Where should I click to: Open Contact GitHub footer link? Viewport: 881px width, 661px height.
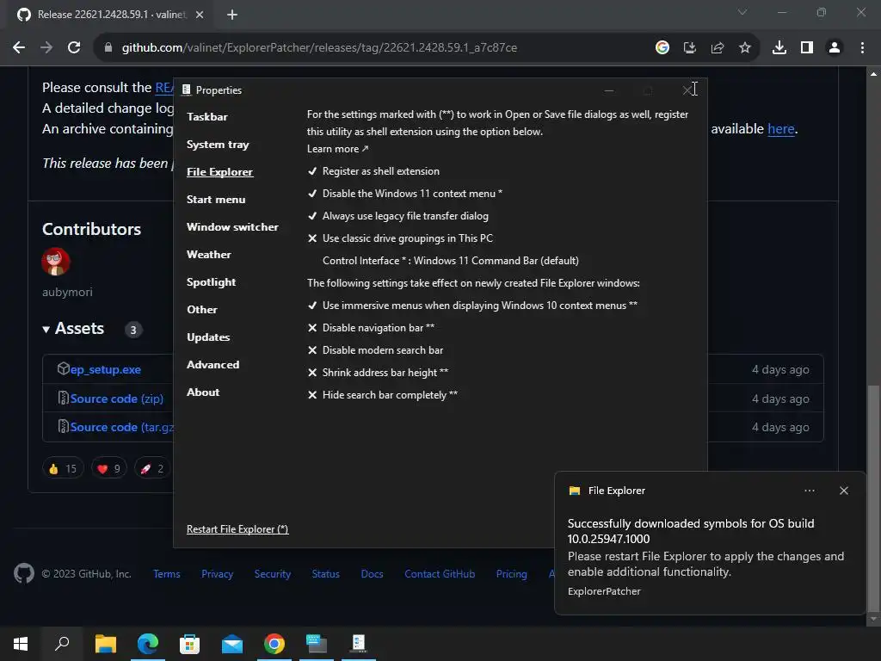pos(440,574)
